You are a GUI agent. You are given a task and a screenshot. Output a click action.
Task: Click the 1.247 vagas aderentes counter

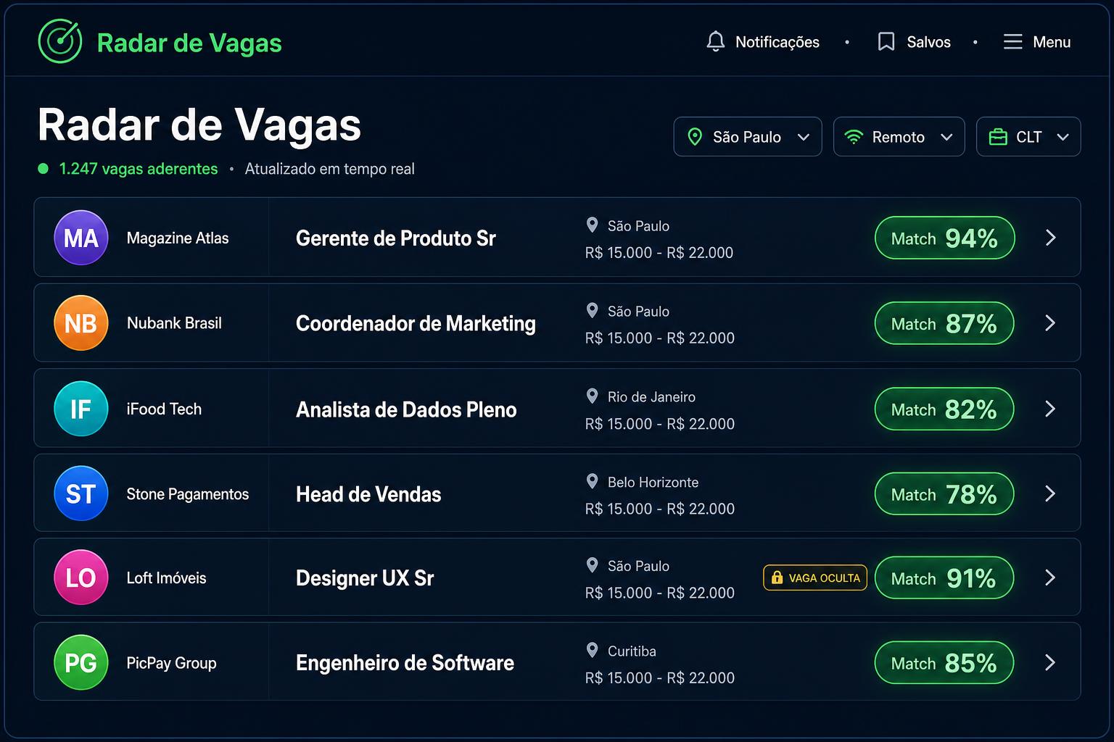pyautogui.click(x=139, y=169)
